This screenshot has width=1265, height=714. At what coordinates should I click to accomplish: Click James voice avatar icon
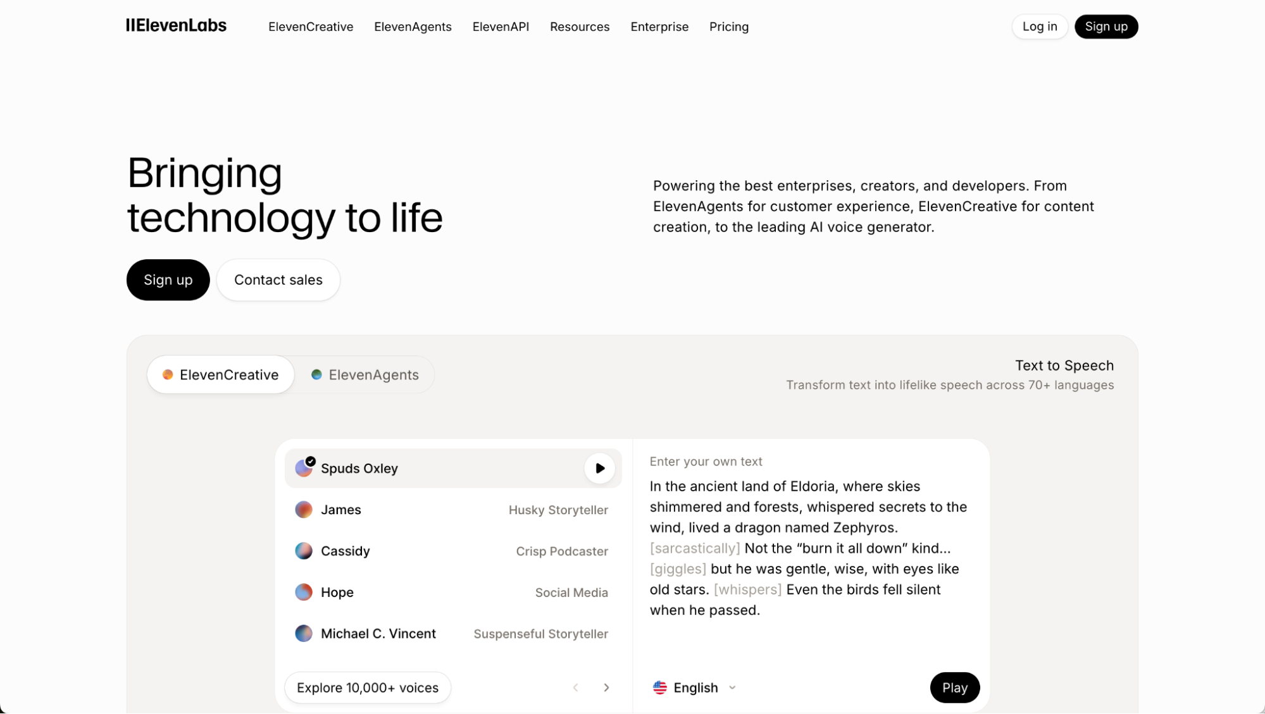point(304,510)
